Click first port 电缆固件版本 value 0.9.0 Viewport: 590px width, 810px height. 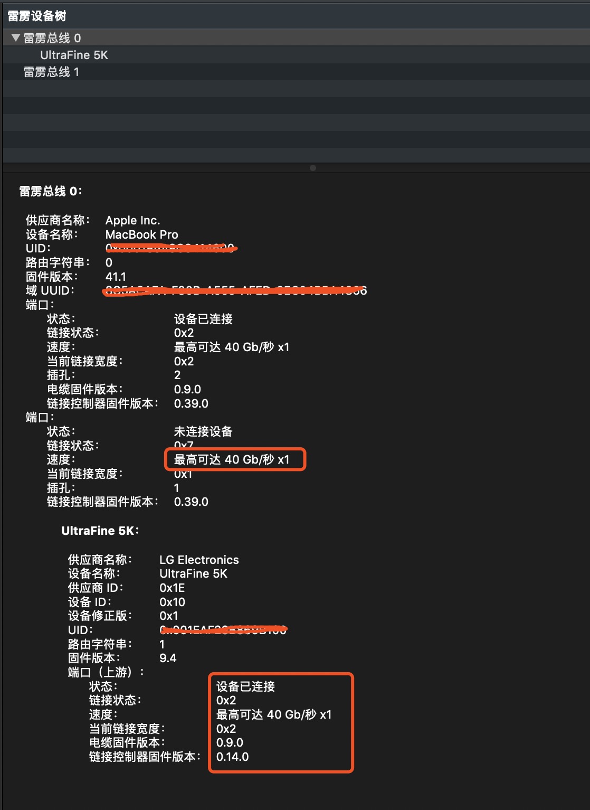point(187,389)
